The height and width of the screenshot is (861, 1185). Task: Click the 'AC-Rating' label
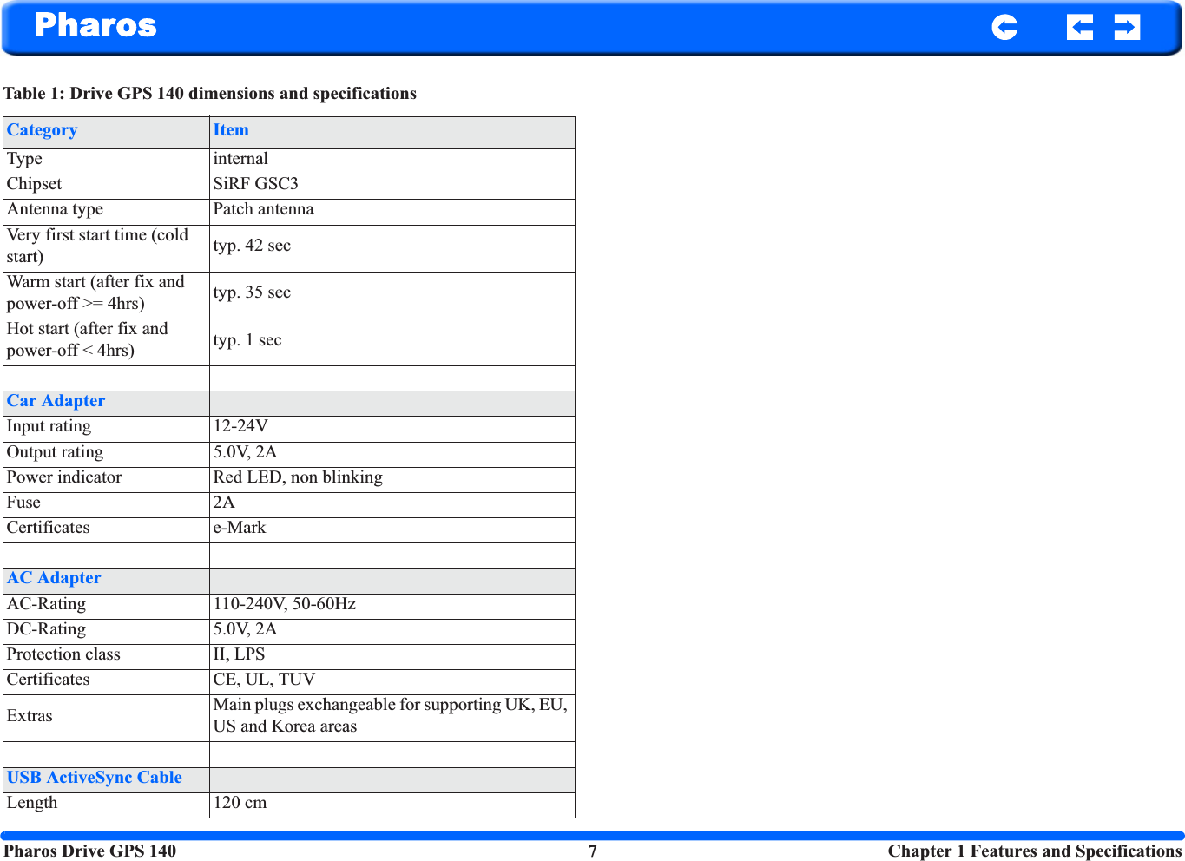coord(47,604)
